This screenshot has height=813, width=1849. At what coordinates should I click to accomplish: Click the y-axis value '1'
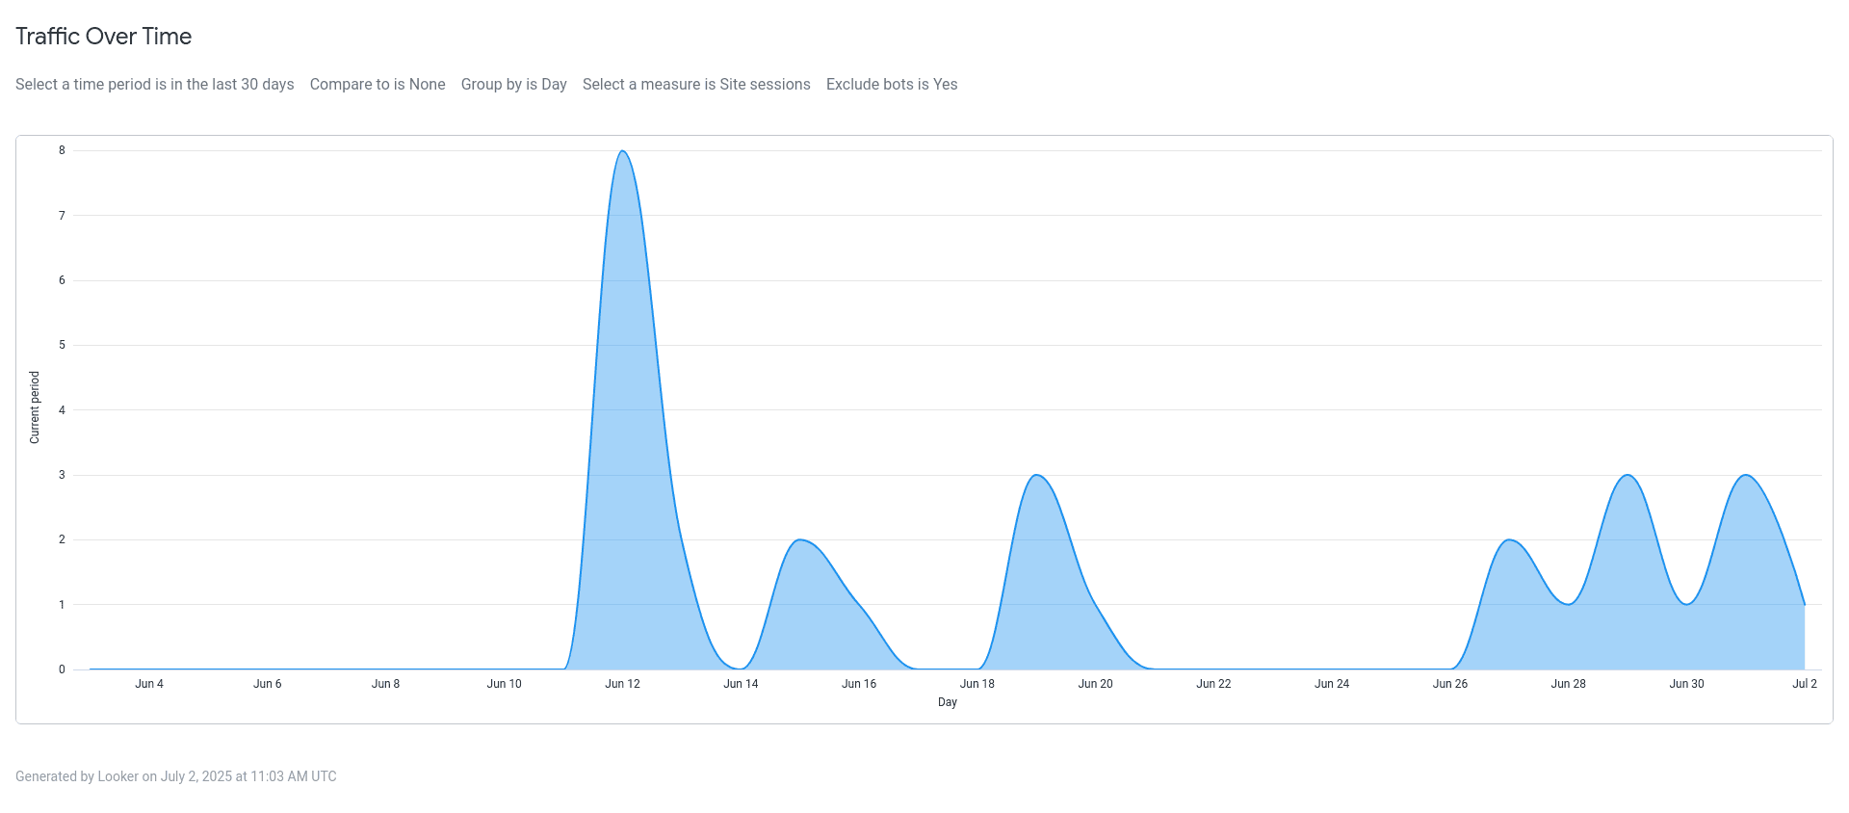(62, 605)
